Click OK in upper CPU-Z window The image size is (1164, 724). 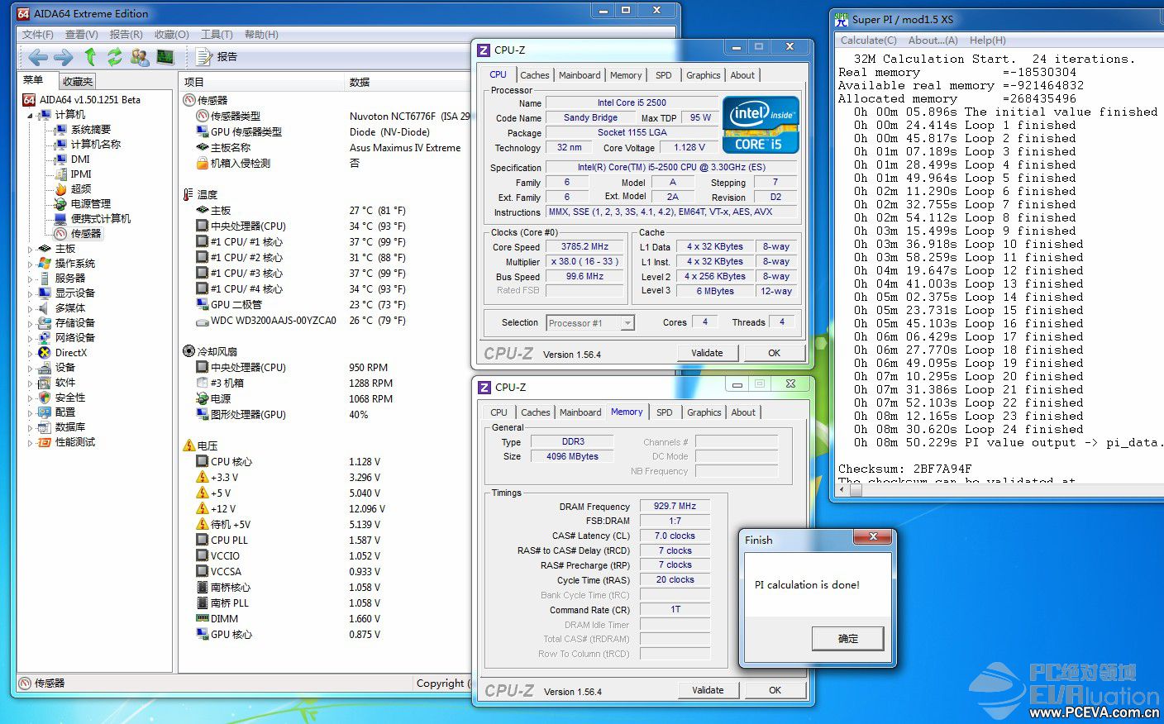click(x=774, y=353)
